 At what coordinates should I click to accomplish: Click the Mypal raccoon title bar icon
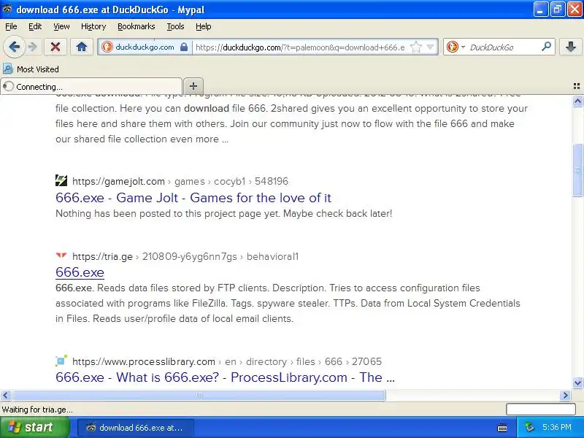coord(7,9)
